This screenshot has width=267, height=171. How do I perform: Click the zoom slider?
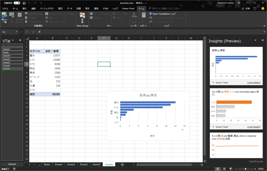pos(245,169)
